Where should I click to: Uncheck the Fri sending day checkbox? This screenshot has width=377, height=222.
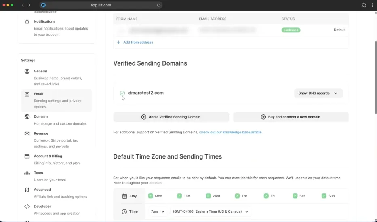[x=266, y=196]
